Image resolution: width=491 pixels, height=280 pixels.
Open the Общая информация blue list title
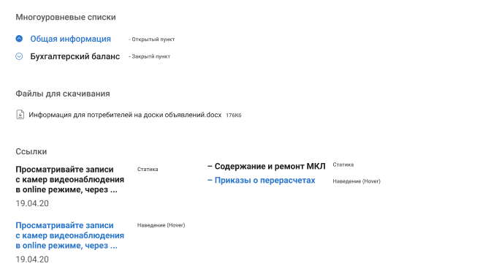click(70, 39)
